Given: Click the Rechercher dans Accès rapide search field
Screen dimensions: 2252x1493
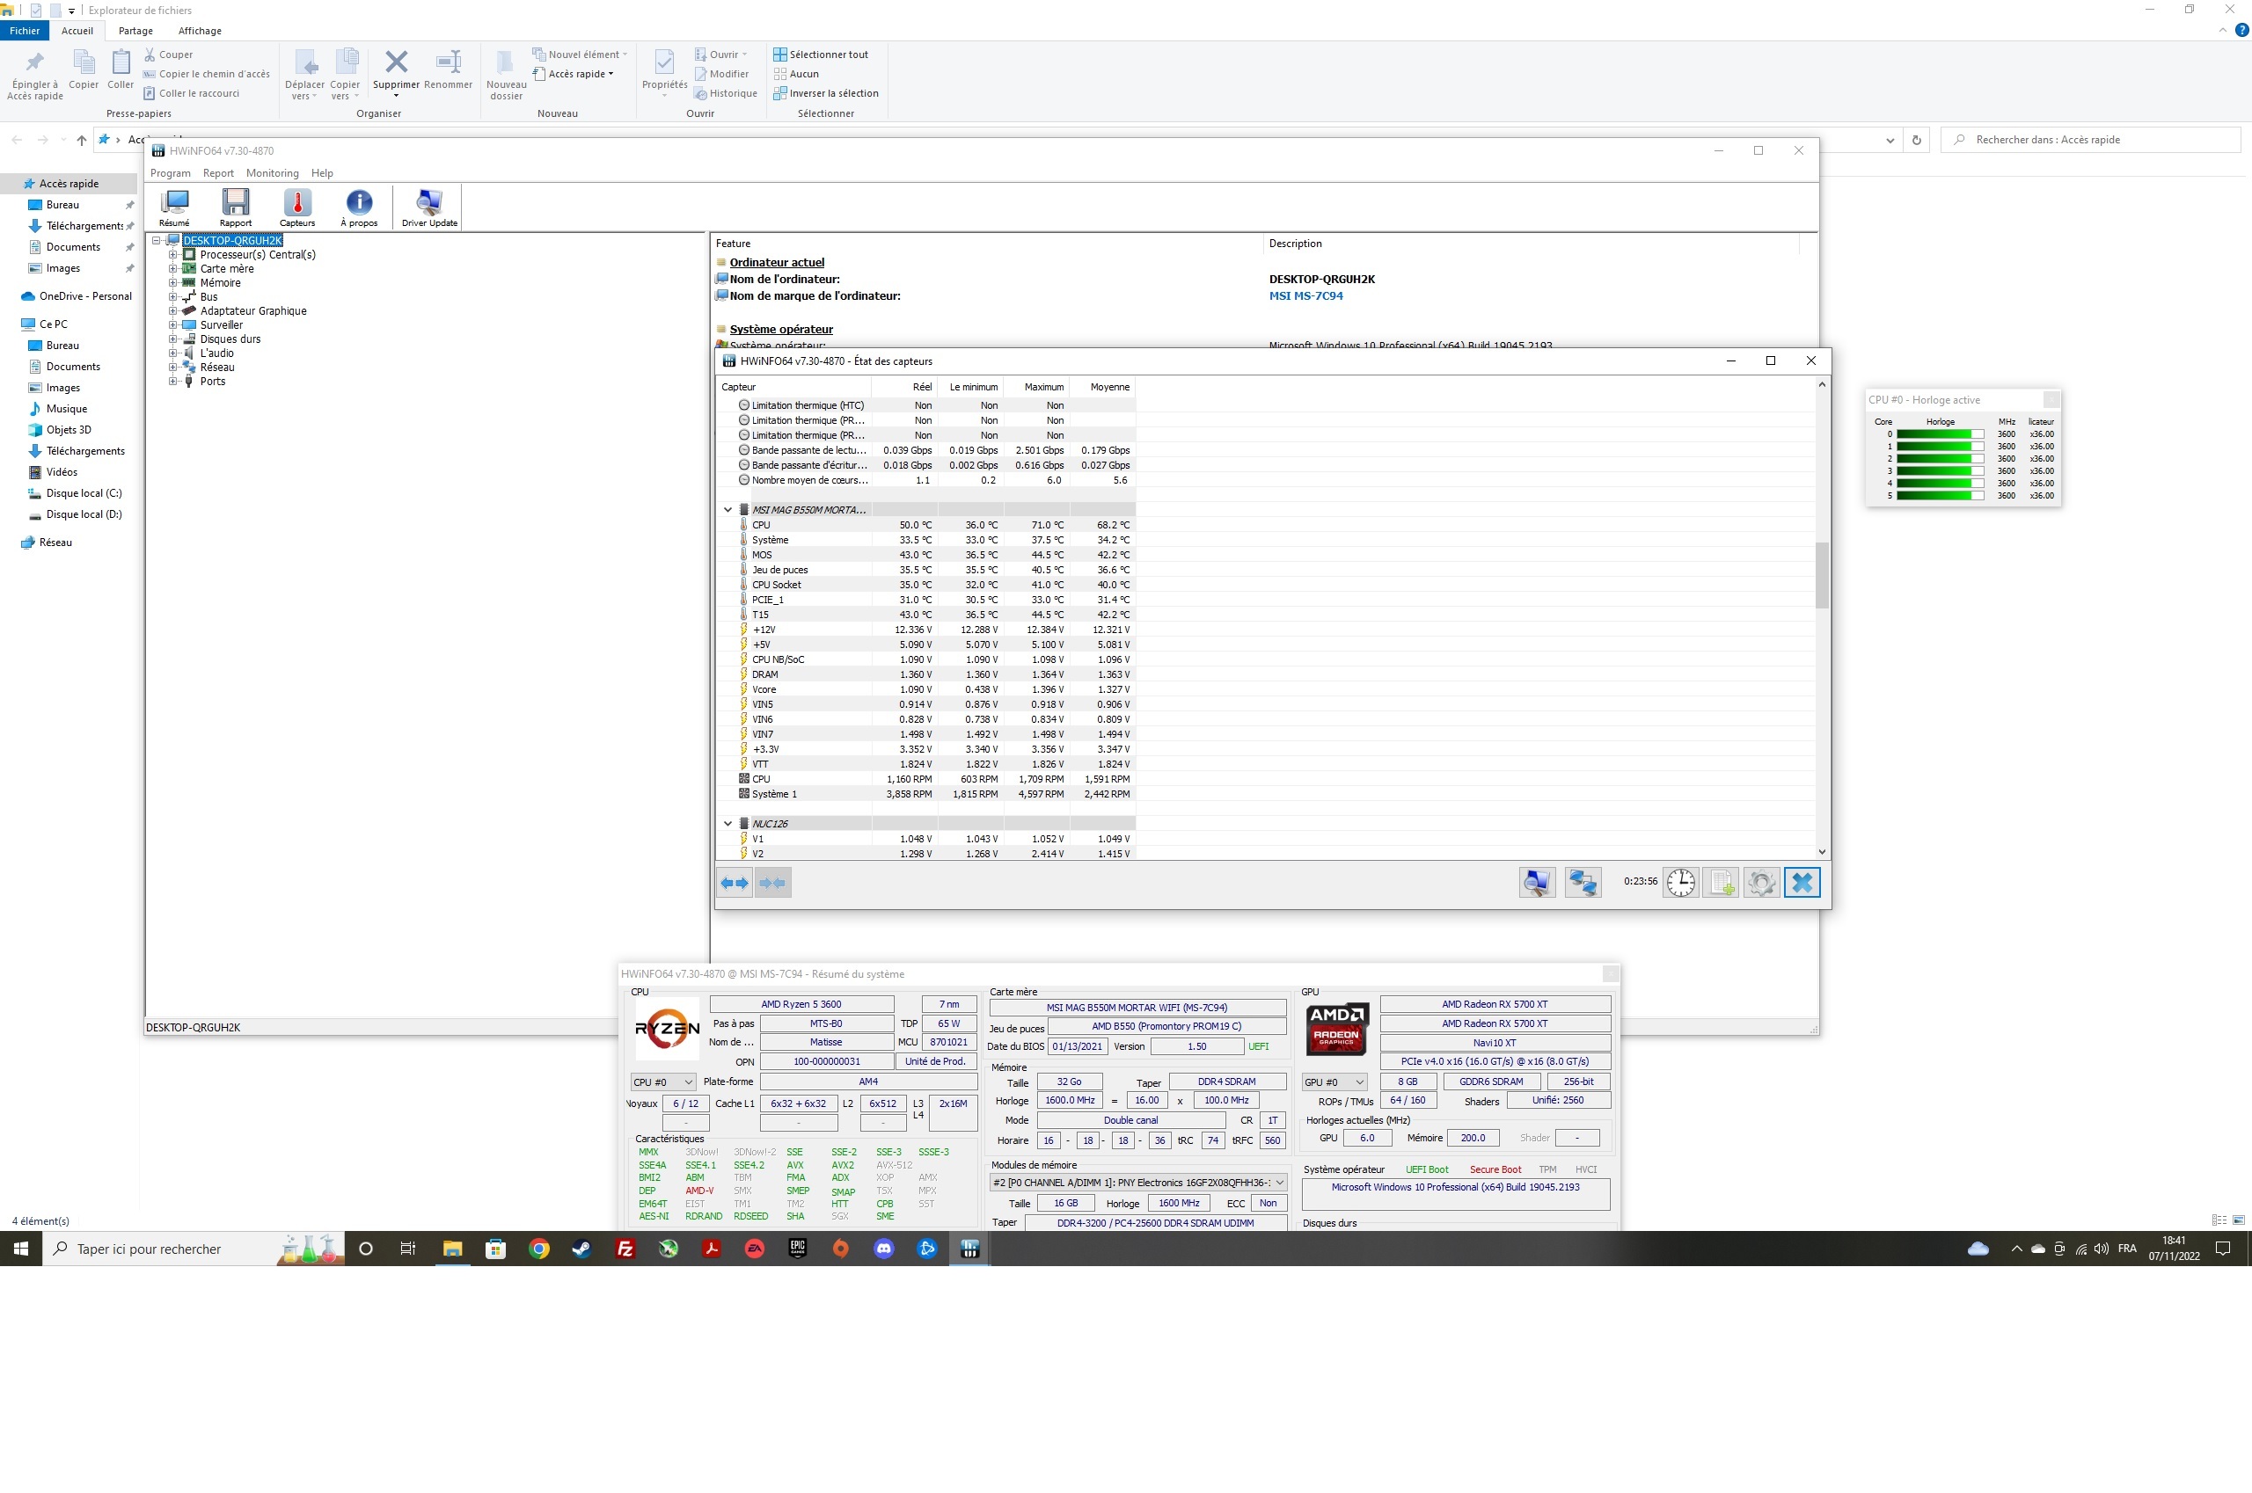Looking at the screenshot, I should [x=2090, y=140].
